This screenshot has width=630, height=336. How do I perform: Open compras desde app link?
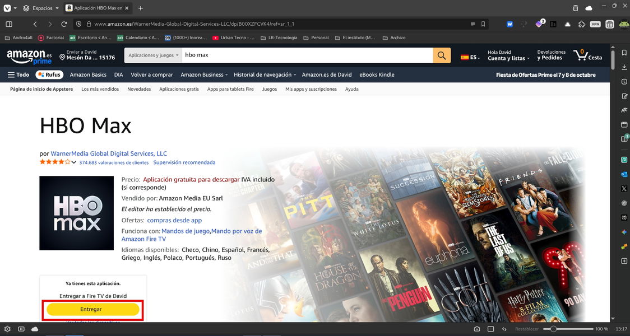[174, 220]
